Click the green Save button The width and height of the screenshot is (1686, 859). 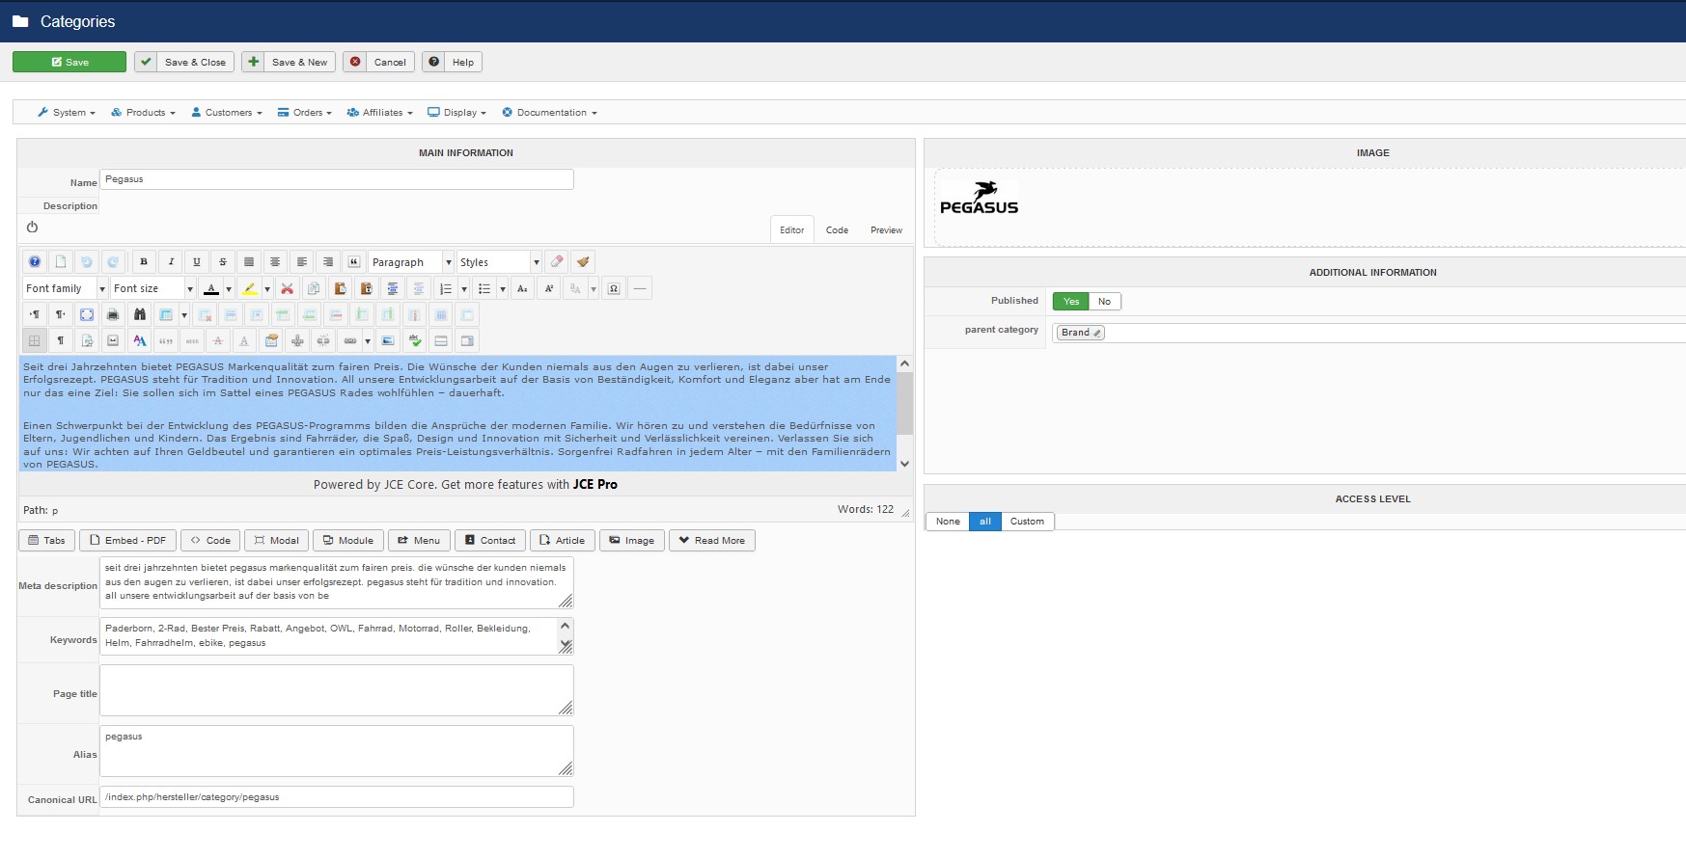click(x=69, y=62)
